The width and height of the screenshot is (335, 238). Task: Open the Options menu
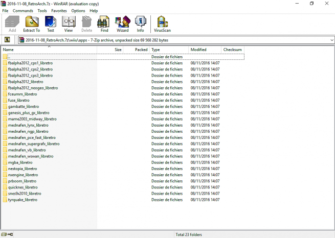(x=78, y=11)
